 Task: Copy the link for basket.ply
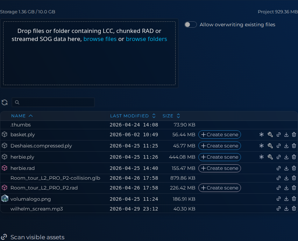point(279,135)
